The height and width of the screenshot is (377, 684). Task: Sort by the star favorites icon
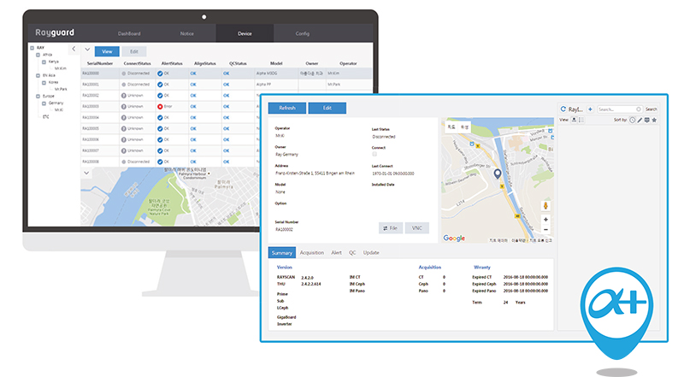click(655, 121)
